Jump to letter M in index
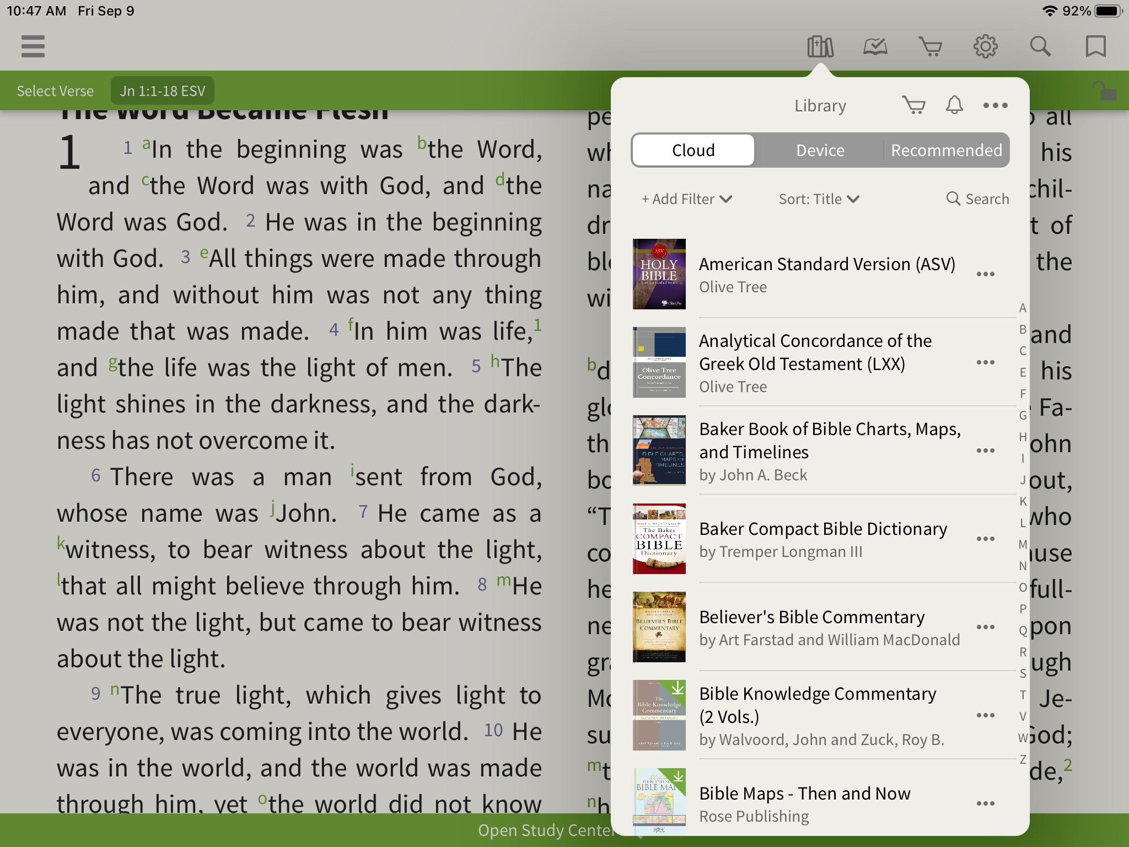Viewport: 1129px width, 847px height. [1023, 544]
